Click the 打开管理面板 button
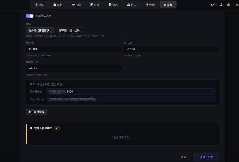The height and width of the screenshot is (162, 239). click(36, 112)
